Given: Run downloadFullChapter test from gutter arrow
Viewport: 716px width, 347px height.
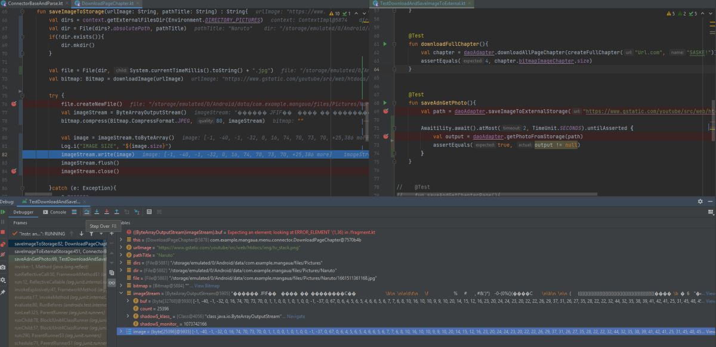Looking at the screenshot, I should 385,44.
